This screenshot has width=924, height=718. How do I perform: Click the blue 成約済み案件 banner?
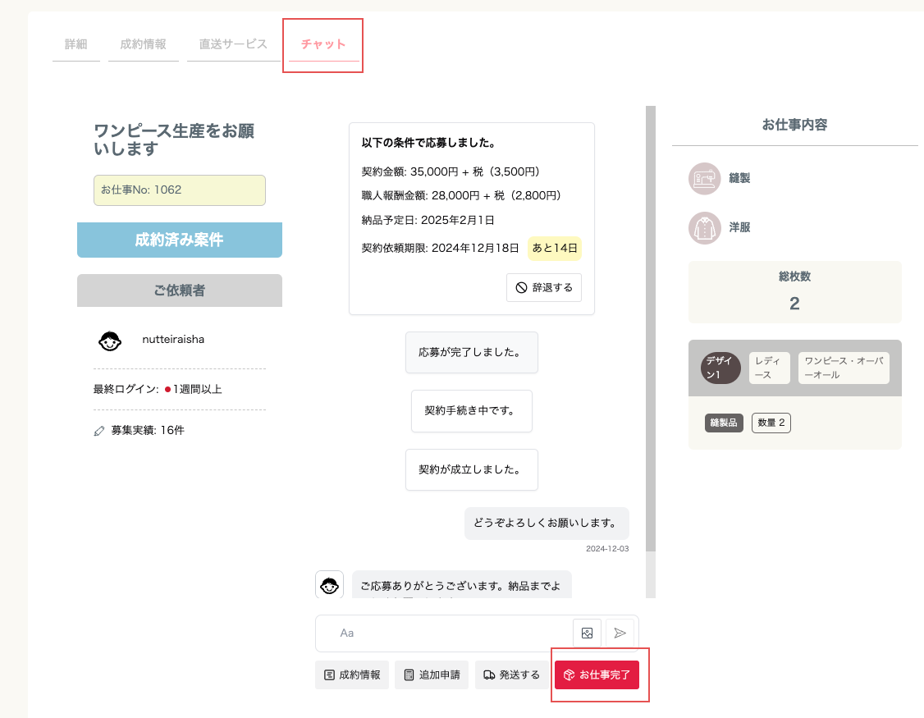(x=180, y=240)
